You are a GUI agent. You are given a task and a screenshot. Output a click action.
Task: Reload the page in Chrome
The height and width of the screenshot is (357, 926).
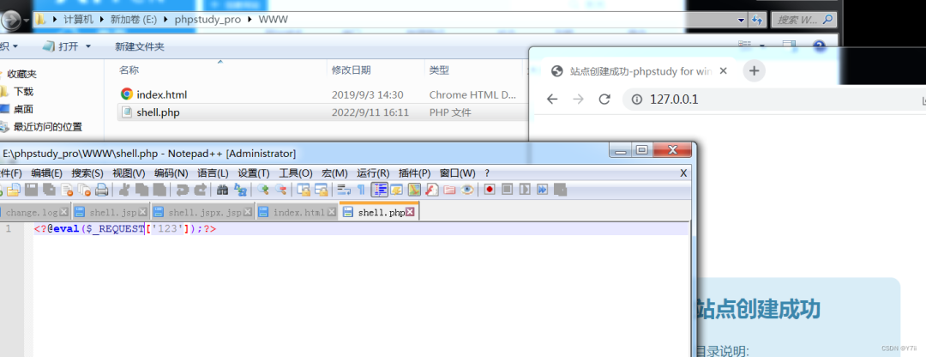pos(604,100)
